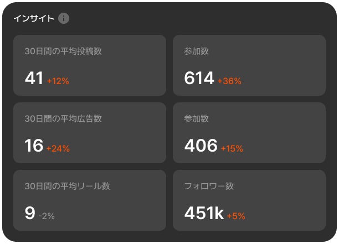This screenshot has height=244, width=339.
Task: Click the +15% growth indicator
Action: (x=232, y=148)
